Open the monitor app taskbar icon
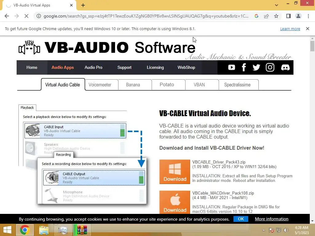 [63, 230]
